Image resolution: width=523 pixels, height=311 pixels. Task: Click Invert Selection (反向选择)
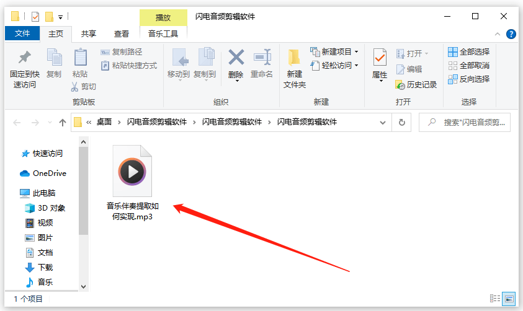[468, 79]
